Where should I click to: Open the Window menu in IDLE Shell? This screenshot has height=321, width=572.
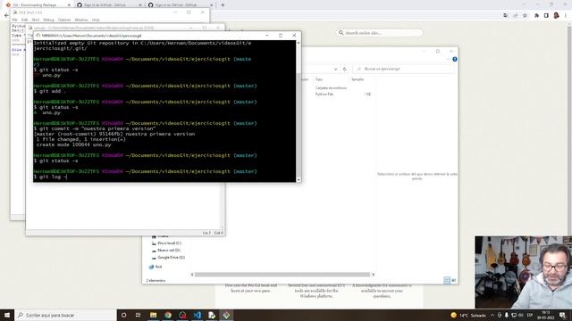point(81,20)
